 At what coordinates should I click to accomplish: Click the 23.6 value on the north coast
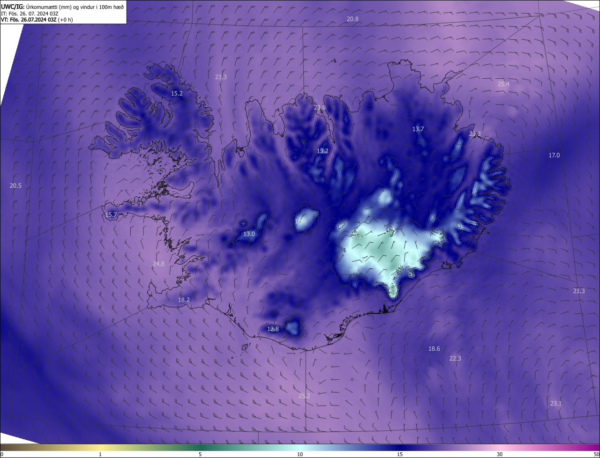point(320,108)
